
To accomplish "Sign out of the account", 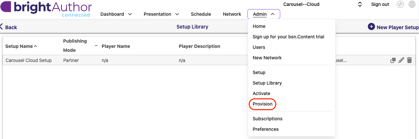I will click(x=380, y=4).
